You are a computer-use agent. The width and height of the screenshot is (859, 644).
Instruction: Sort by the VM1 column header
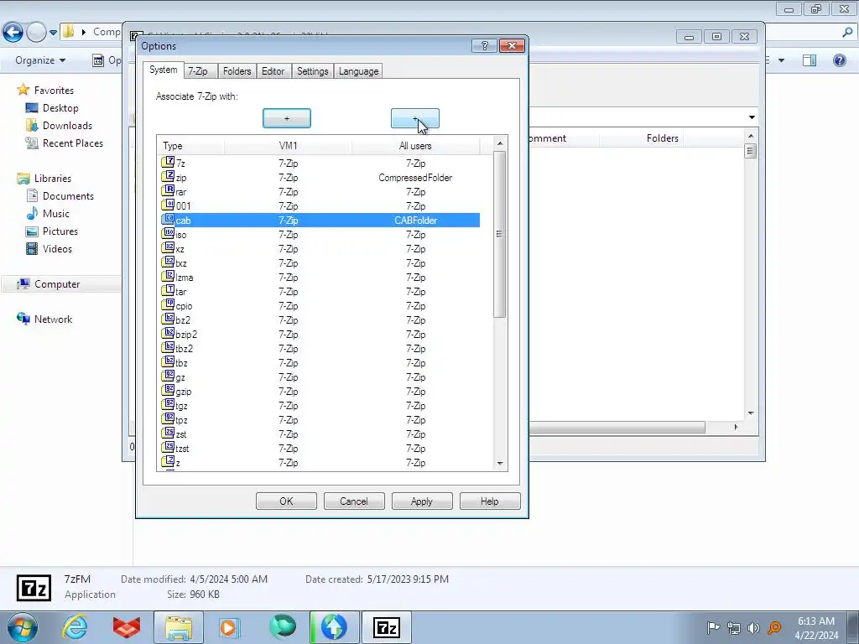[289, 146]
